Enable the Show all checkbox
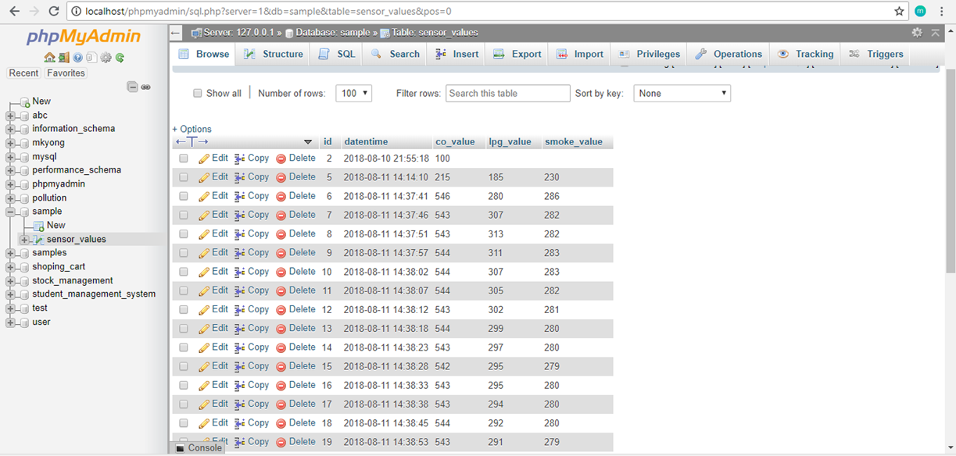Image resolution: width=956 pixels, height=456 pixels. coord(198,94)
